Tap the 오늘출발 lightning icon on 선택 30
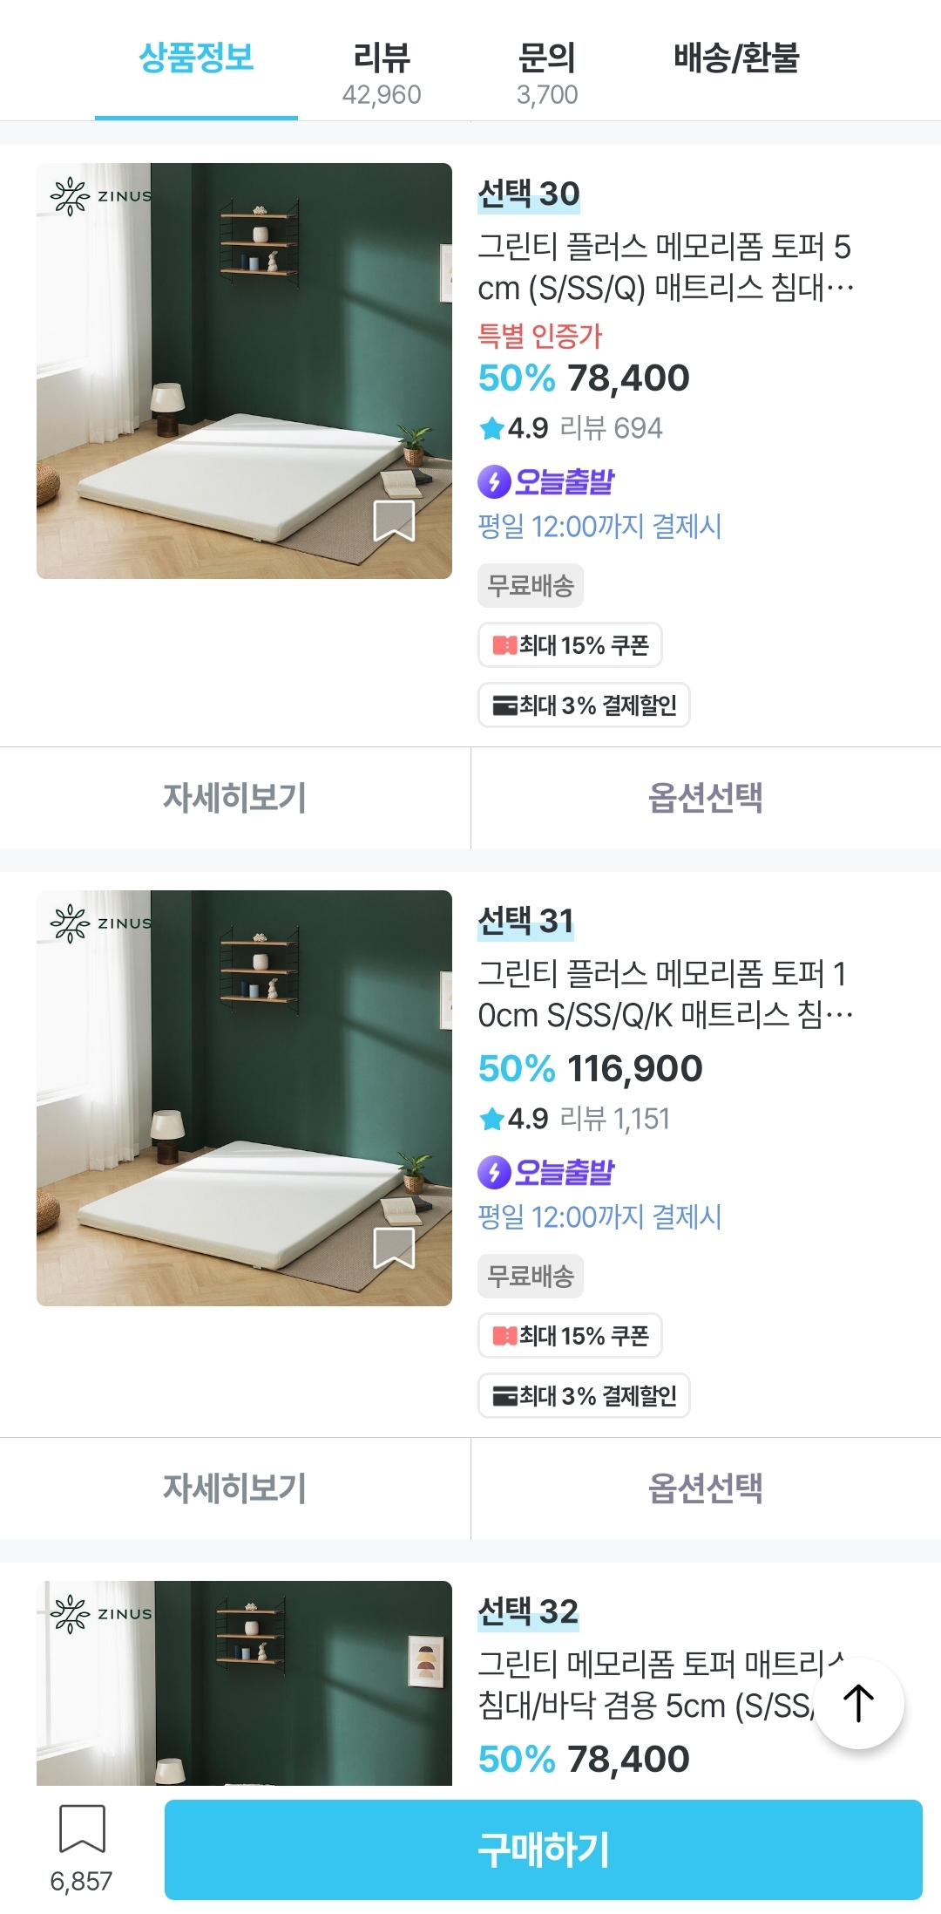The width and height of the screenshot is (941, 1914). 494,480
